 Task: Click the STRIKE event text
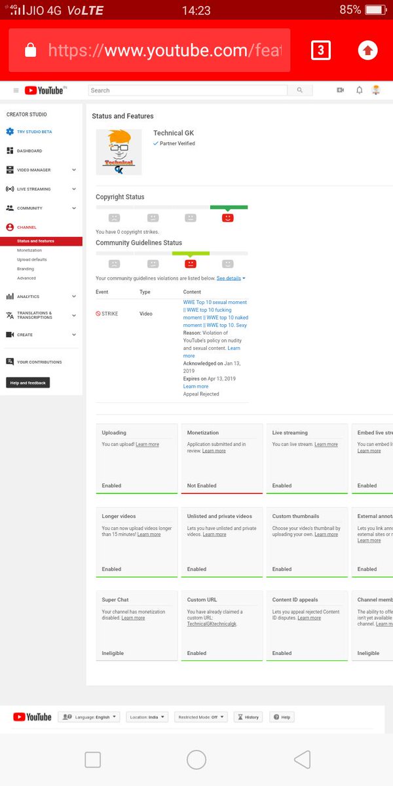pyautogui.click(x=109, y=314)
